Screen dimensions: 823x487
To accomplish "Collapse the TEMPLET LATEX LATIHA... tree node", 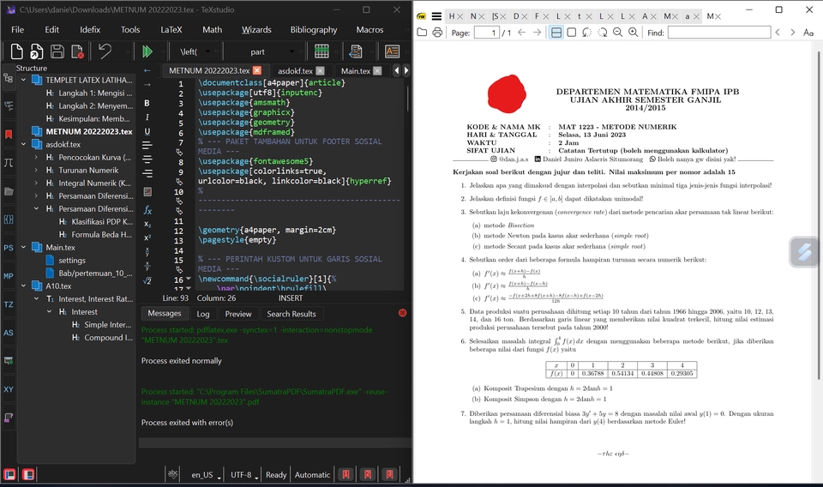I will (24, 80).
